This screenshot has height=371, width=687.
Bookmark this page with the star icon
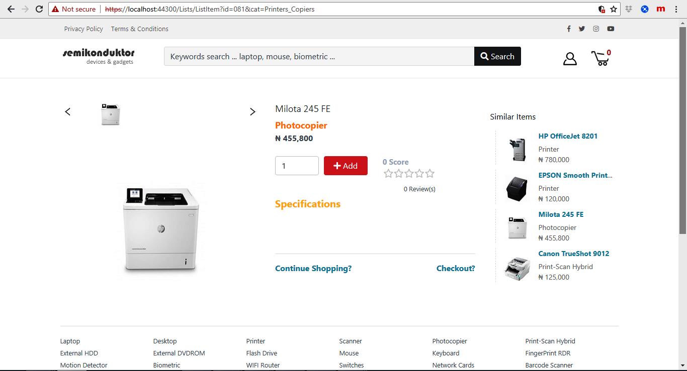[614, 9]
